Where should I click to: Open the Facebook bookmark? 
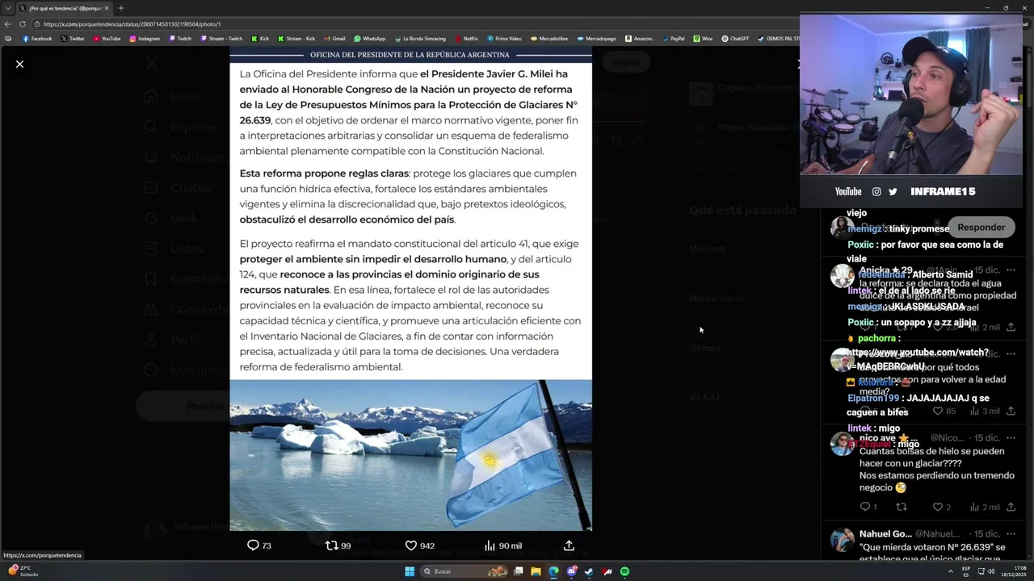(37, 39)
